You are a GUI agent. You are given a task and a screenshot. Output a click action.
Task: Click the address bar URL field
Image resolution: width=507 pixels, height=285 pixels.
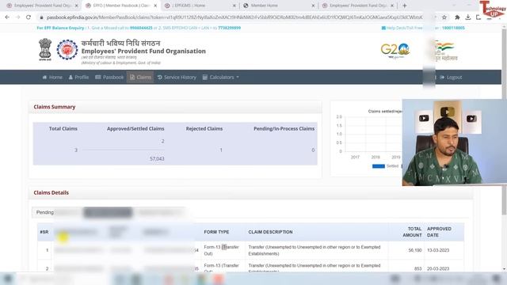pyautogui.click(x=234, y=17)
